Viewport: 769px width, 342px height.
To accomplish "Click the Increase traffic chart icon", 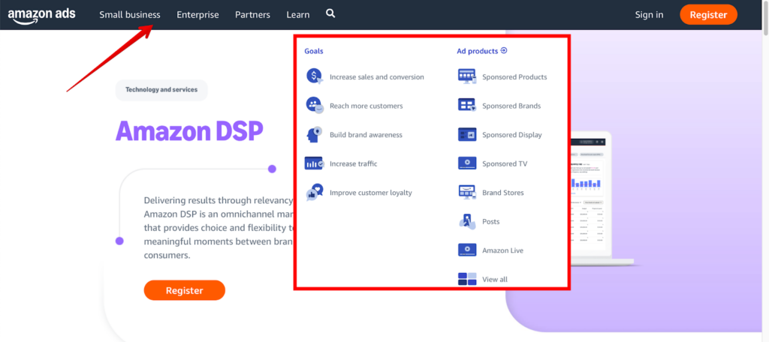I will (315, 163).
